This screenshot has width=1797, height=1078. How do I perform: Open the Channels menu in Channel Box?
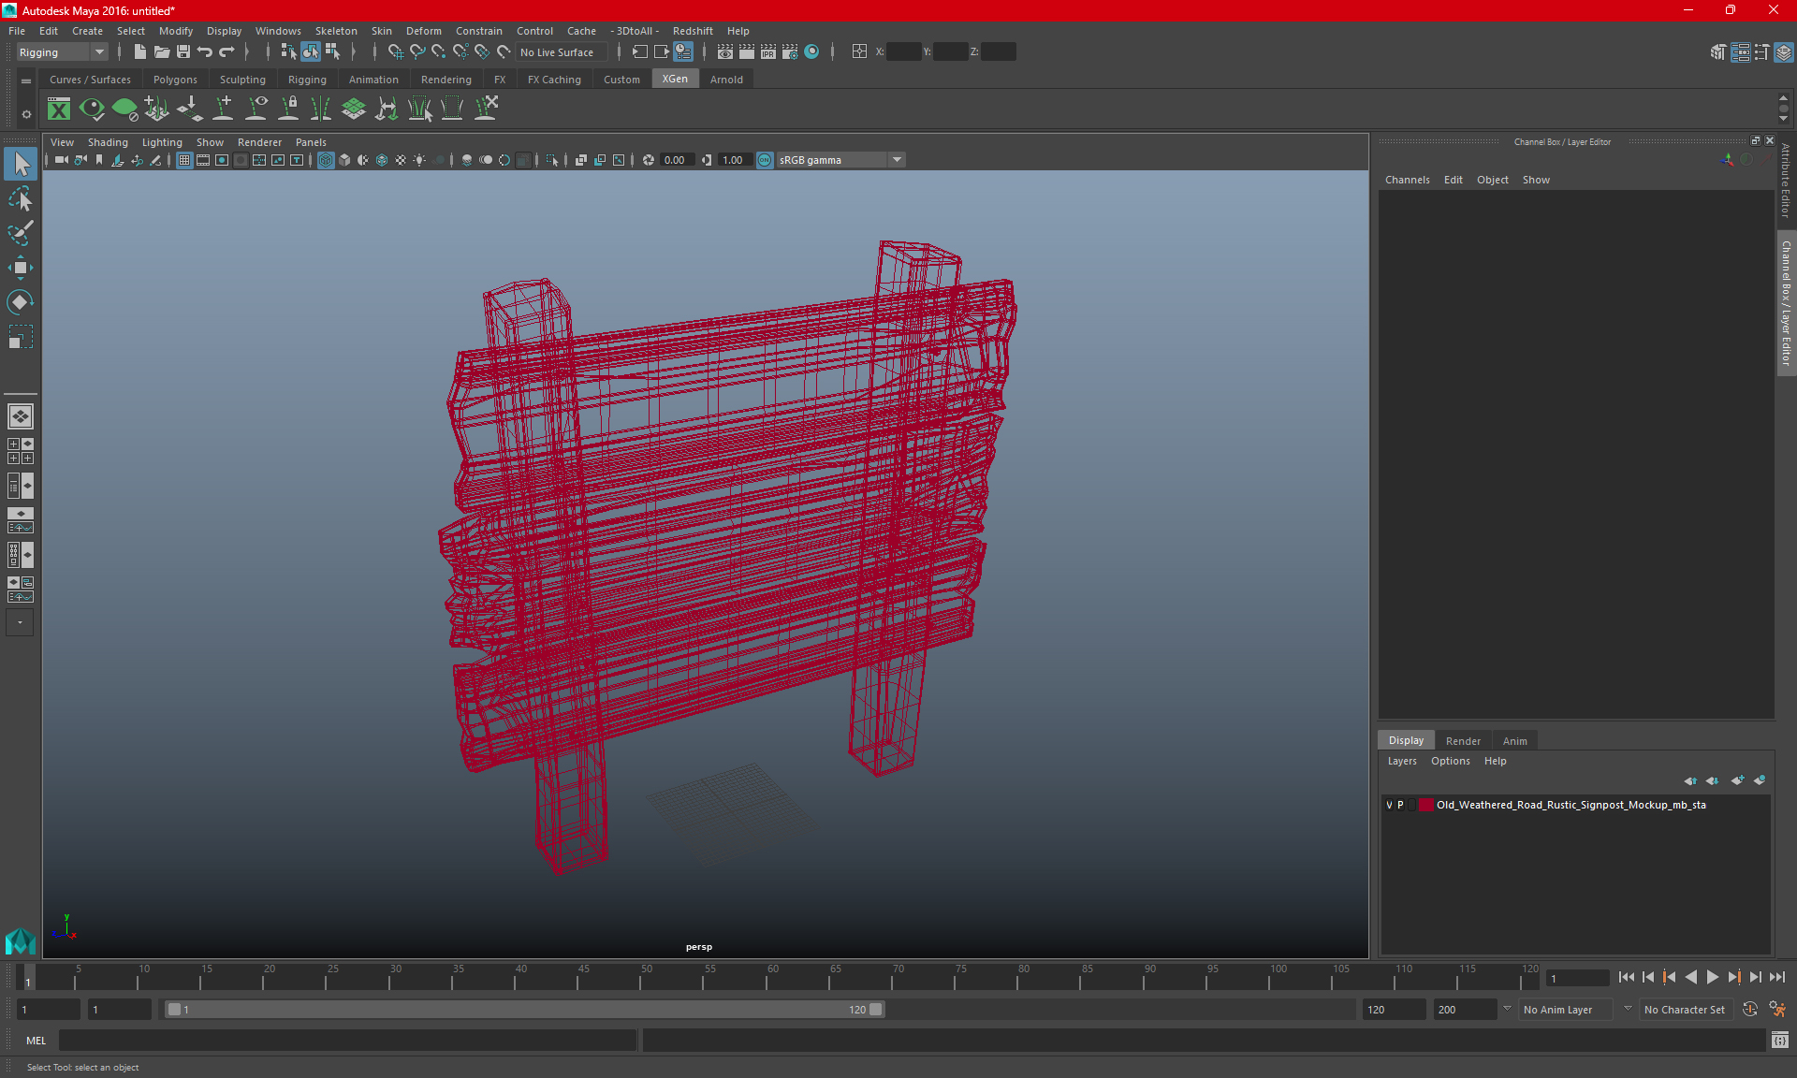(1407, 180)
